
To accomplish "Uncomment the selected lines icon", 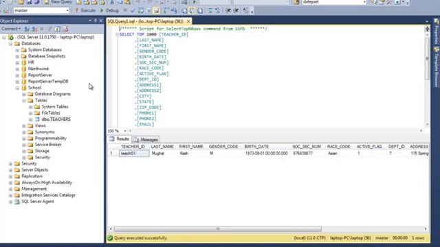I will (217, 10).
